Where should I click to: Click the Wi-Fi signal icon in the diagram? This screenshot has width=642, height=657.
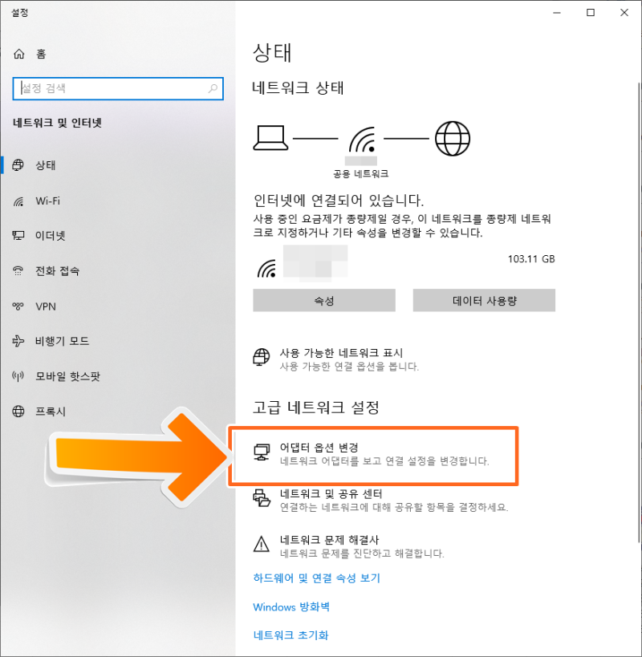pos(362,140)
